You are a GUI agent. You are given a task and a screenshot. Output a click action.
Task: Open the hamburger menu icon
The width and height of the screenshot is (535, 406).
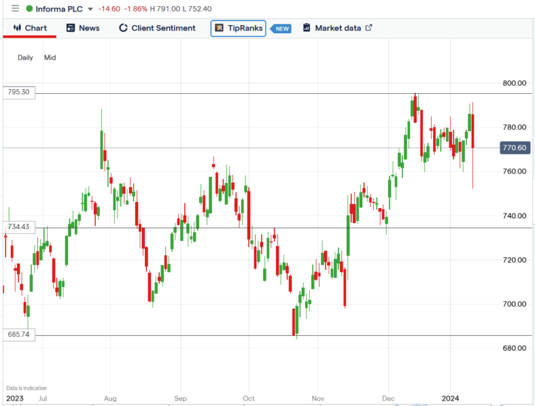pyautogui.click(x=16, y=9)
